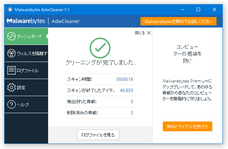Click the Malwarebytes AdwCleaner 7.1 window title
The height and width of the screenshot is (149, 228).
click(42, 10)
